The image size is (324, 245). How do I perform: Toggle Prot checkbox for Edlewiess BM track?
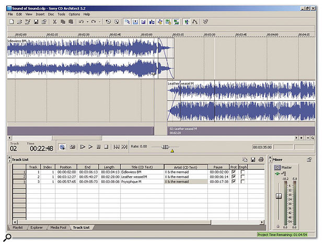pyautogui.click(x=234, y=172)
